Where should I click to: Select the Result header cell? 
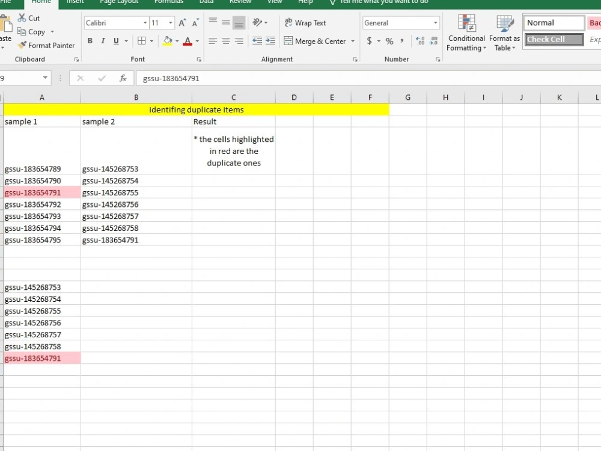pyautogui.click(x=233, y=121)
